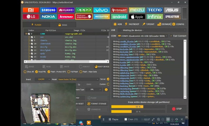Screen dimensions: 209x126
Task: Select the Qualcomm Snapdragon tile
Action: tap(84, 17)
